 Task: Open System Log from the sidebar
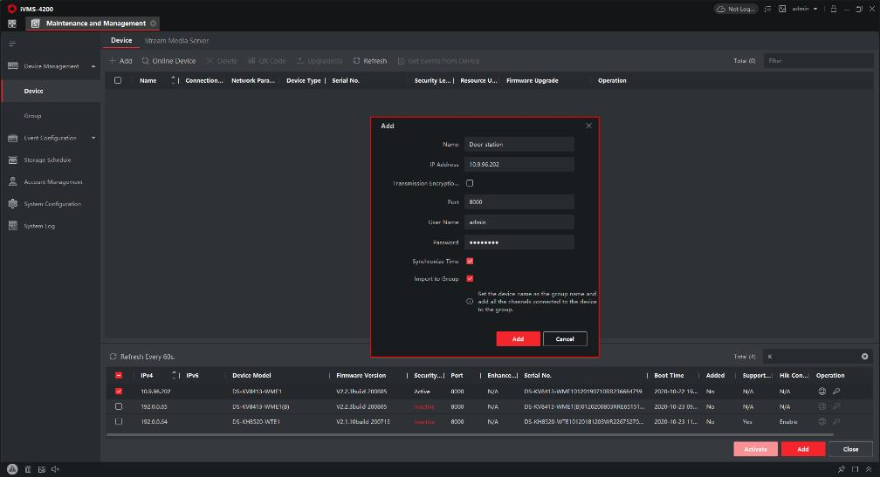39,226
